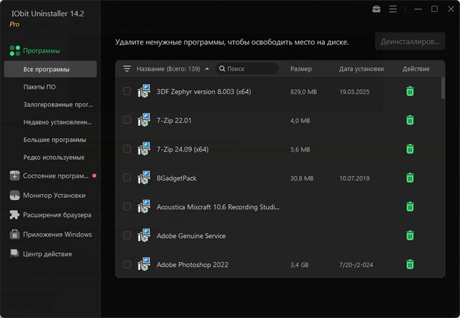Collapse the Программы sidebar section
The width and height of the screenshot is (460, 318).
click(x=42, y=50)
